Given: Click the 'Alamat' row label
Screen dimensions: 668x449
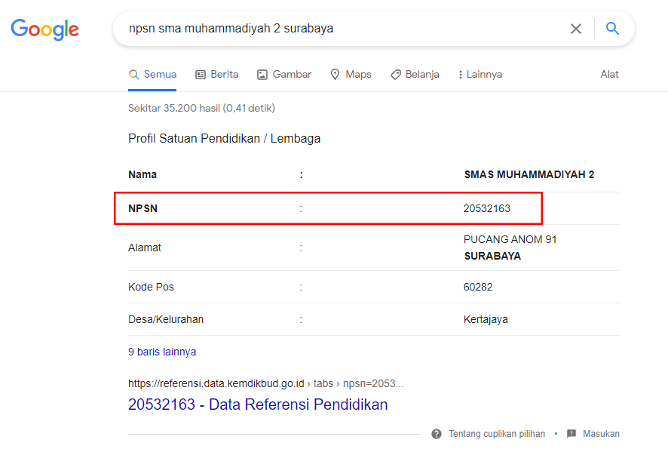Looking at the screenshot, I should click(x=145, y=248).
